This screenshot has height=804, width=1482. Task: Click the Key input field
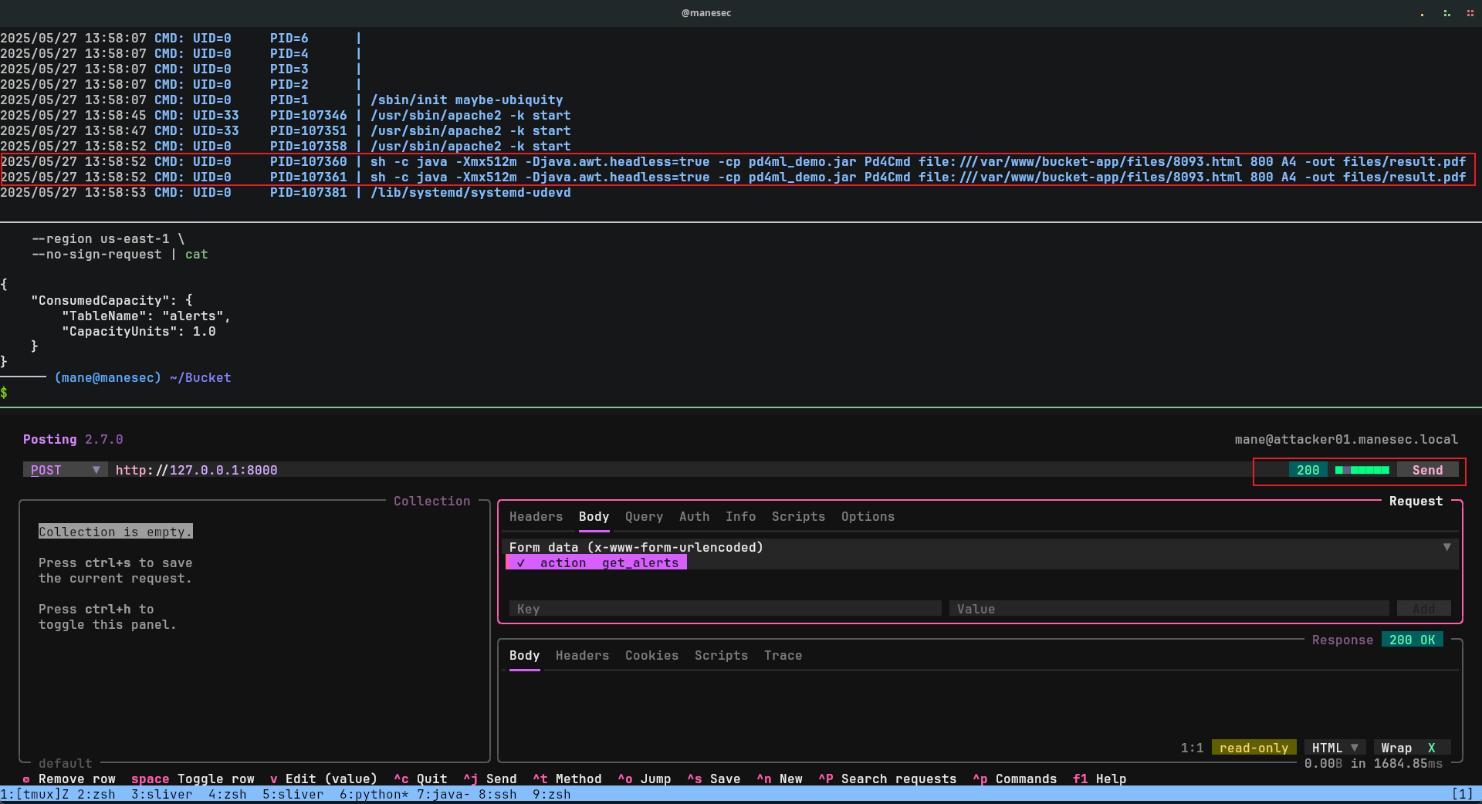726,609
